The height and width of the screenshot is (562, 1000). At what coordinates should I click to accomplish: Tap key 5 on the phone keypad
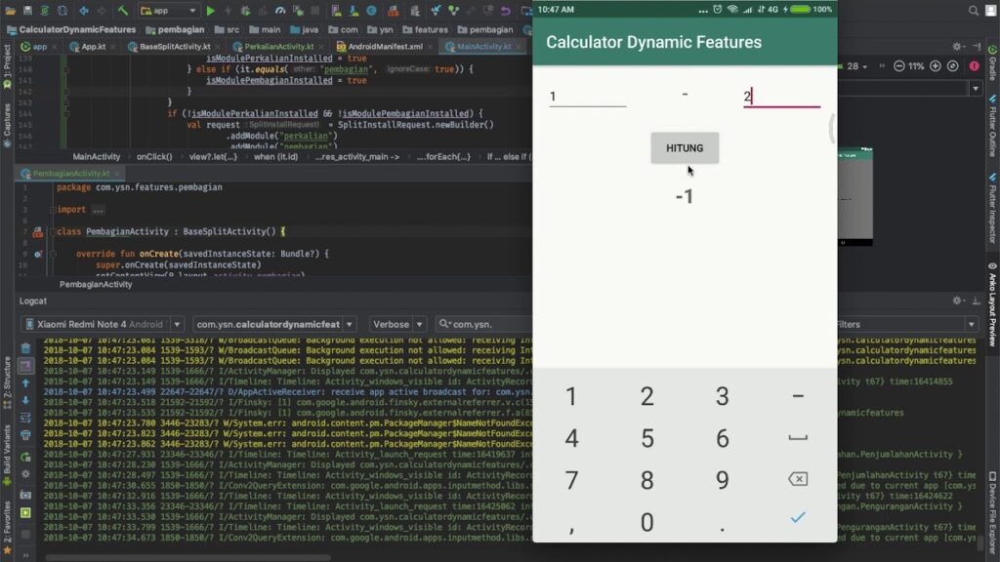coord(646,438)
